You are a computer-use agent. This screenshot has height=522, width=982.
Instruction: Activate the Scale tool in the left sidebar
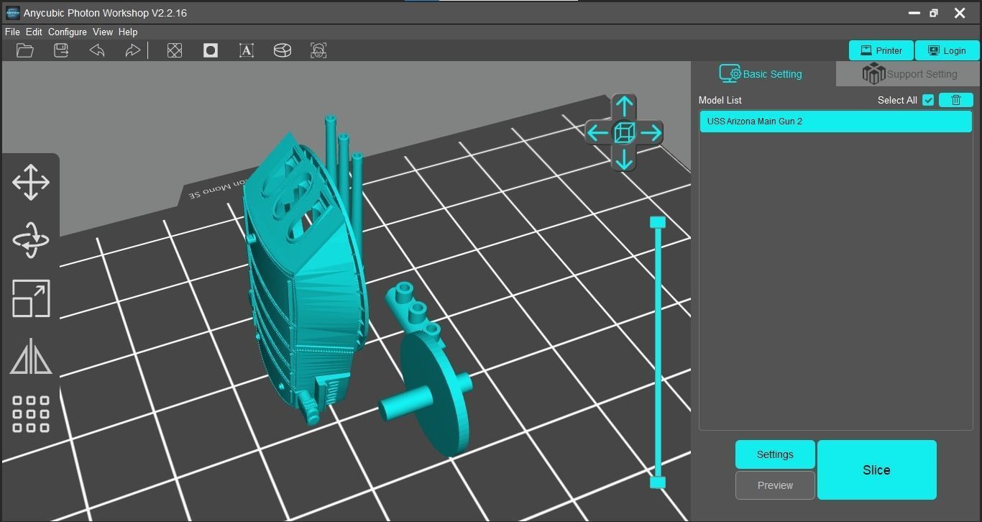(31, 298)
